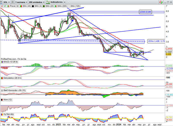Click the Blai5 Koncorde indicator icon
This screenshot has height=126, width=173.
click(x=2, y=90)
